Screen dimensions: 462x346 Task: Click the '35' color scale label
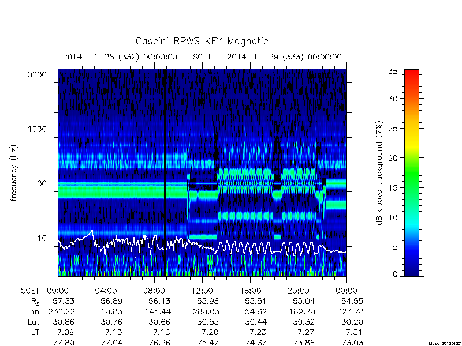[393, 72]
